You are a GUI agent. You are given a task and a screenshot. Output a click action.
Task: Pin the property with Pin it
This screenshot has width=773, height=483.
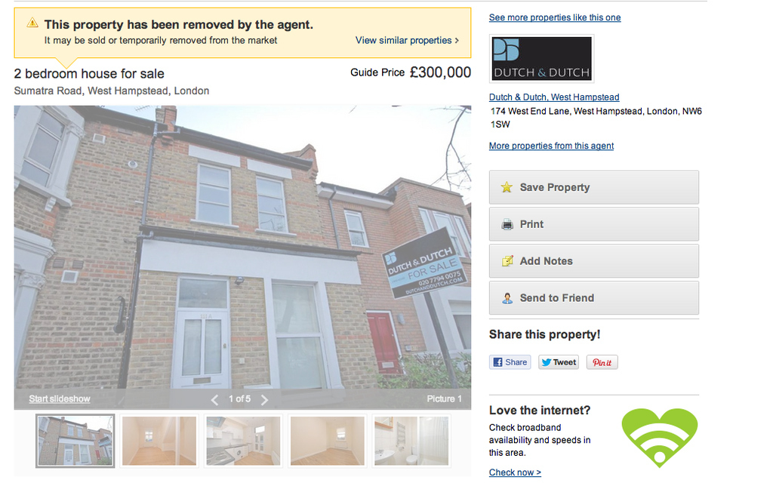[602, 362]
